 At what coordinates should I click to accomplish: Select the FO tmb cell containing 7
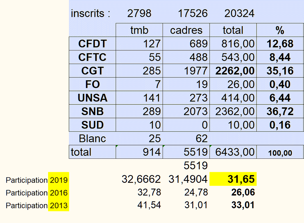139,84
